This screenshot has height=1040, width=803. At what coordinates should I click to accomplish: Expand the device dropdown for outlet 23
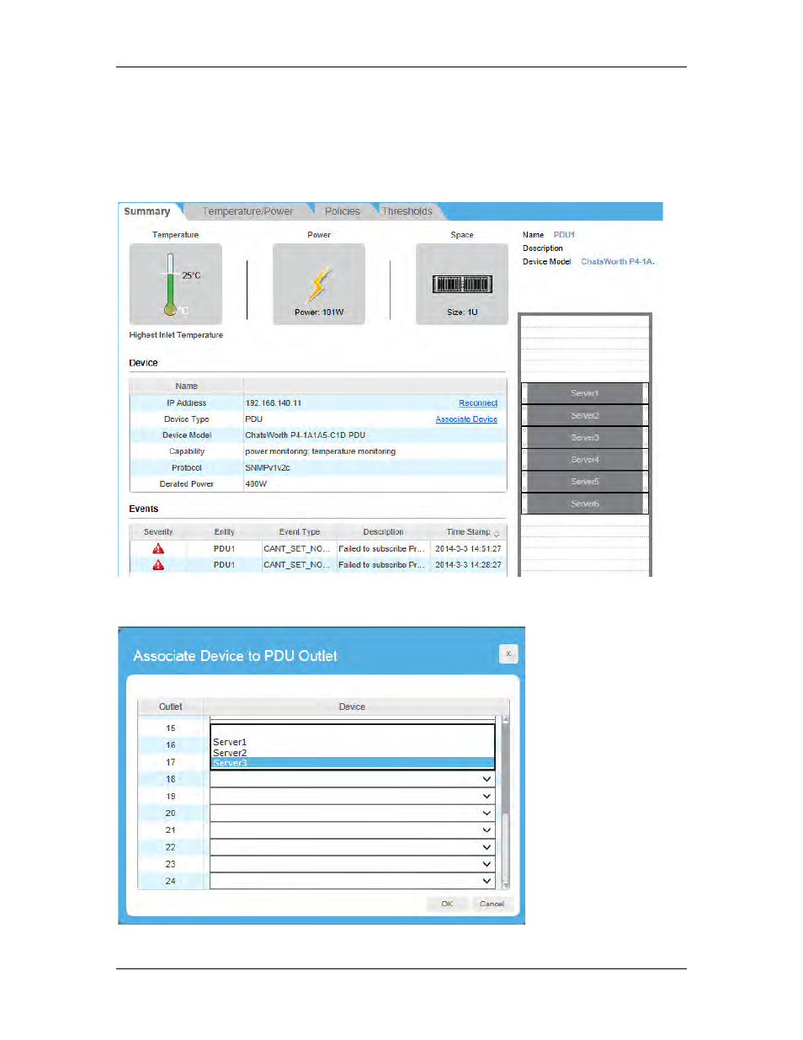point(487,864)
